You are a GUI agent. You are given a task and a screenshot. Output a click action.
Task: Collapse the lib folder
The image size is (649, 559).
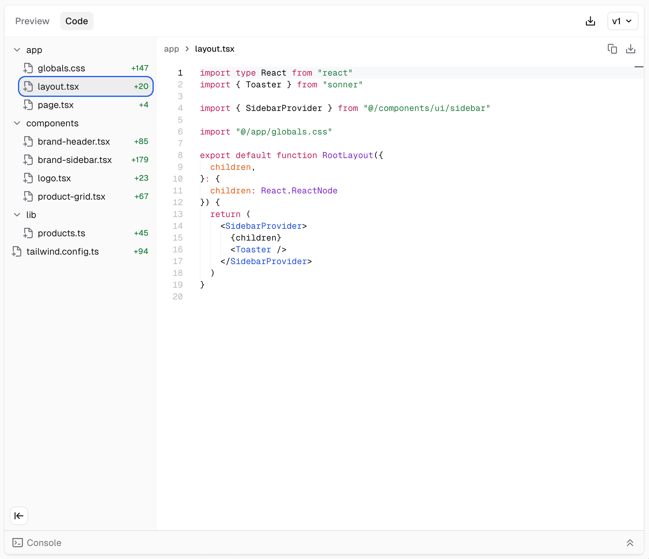17,215
